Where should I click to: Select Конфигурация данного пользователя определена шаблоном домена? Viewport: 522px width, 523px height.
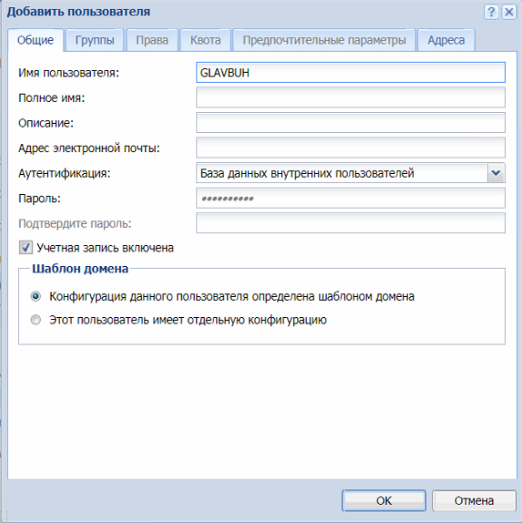click(36, 296)
